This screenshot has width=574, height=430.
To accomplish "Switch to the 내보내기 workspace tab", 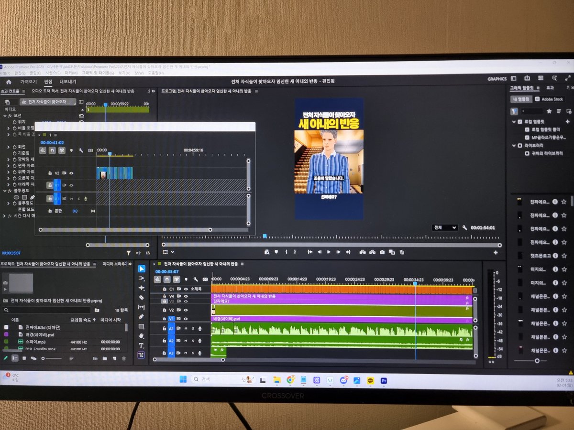I will click(67, 82).
